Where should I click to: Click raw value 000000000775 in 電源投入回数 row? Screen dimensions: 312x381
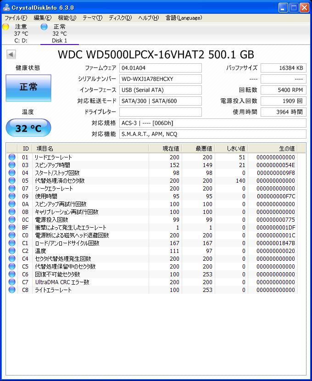click(x=276, y=220)
